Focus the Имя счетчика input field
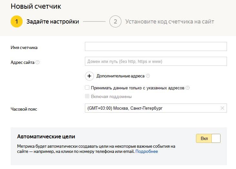The image size is (236, 169). click(x=156, y=47)
